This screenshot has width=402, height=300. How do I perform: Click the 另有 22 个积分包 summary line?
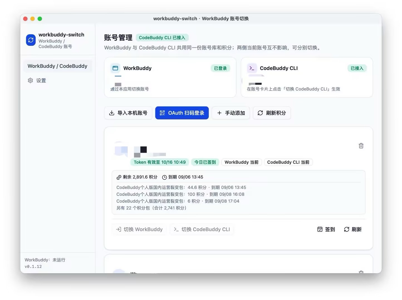[x=151, y=208]
